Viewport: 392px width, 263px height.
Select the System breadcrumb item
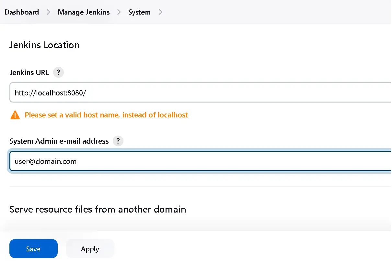pos(139,12)
